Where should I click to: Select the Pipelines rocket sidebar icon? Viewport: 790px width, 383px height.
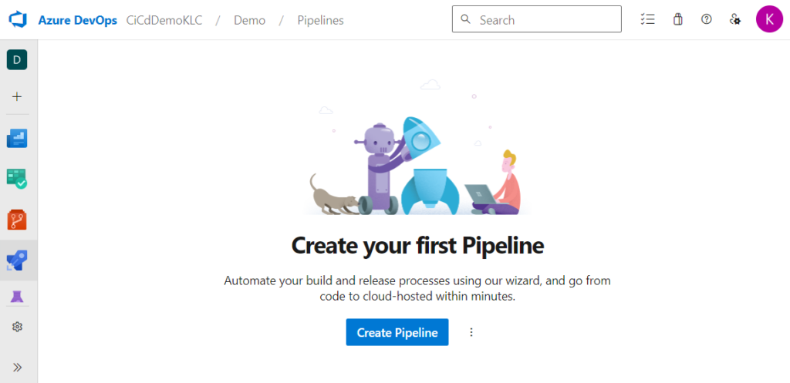coord(17,260)
